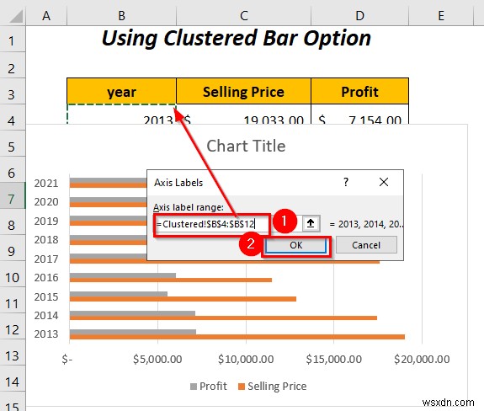484x411 pixels.
Task: Select the year header cell
Action: (x=121, y=92)
